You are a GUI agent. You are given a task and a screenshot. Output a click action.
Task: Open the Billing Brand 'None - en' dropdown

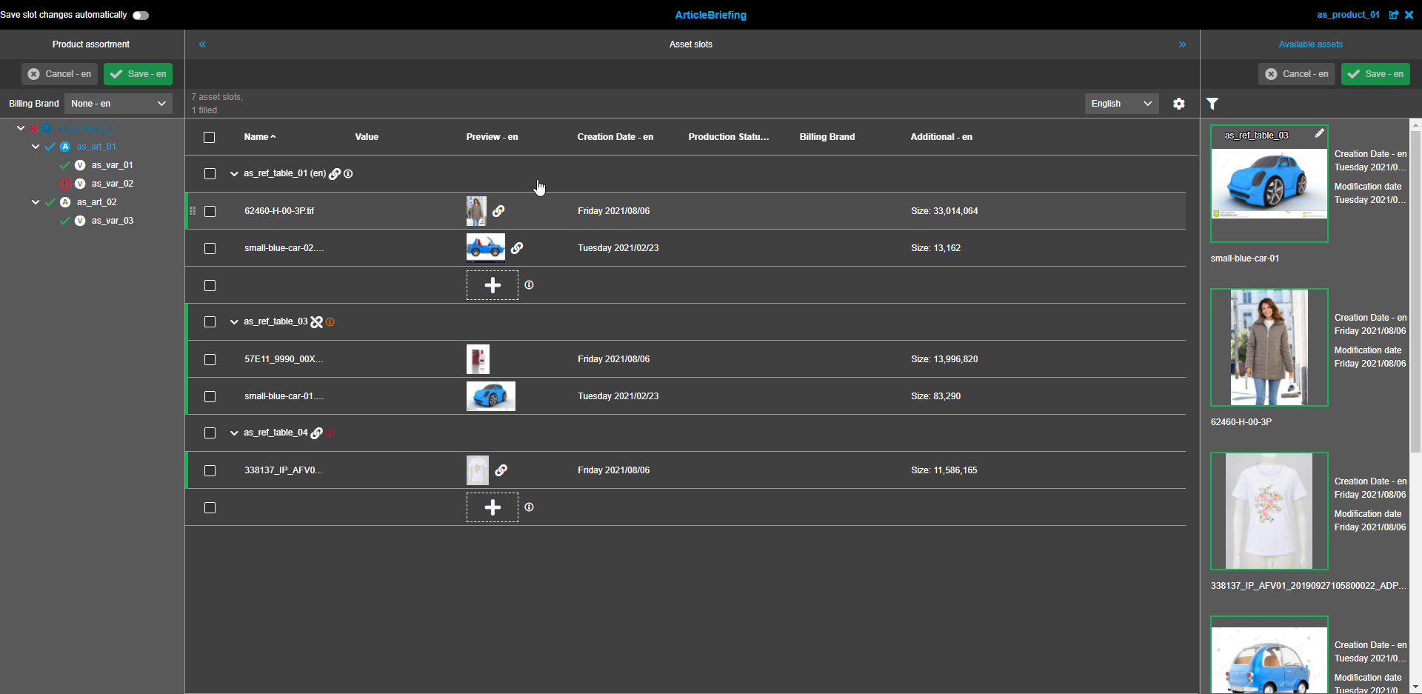coord(118,104)
